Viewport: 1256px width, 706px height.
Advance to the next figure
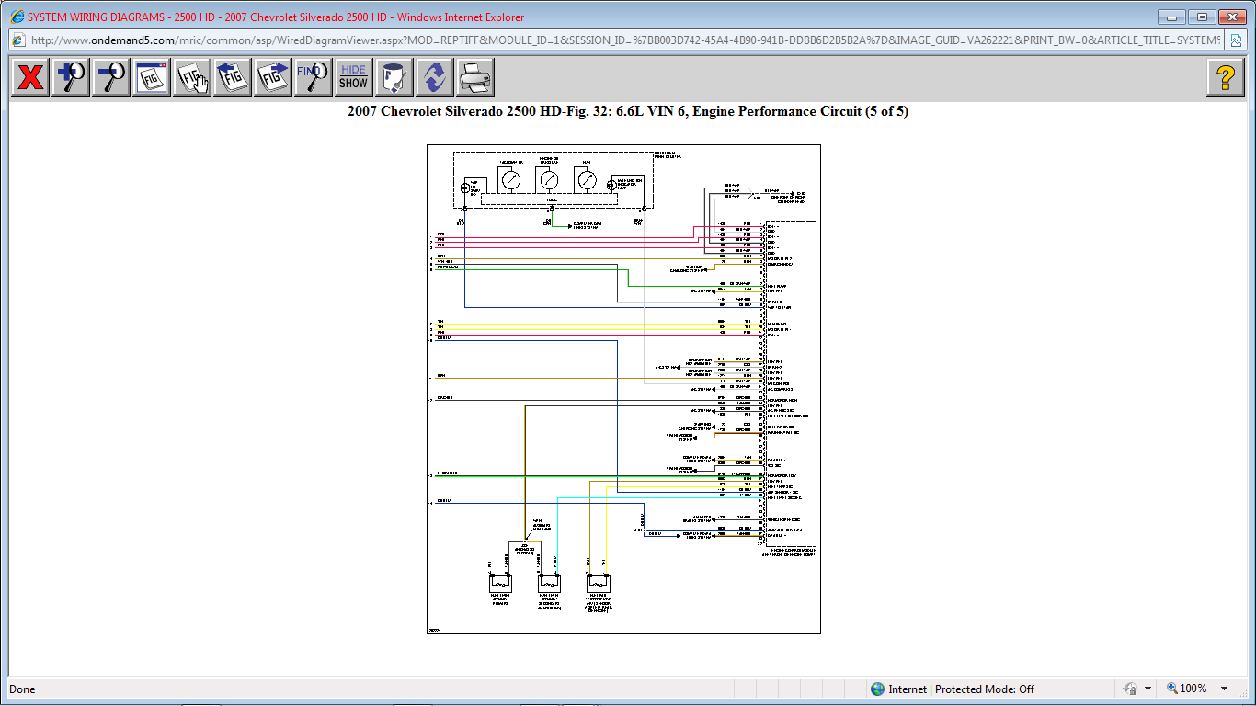click(x=271, y=77)
